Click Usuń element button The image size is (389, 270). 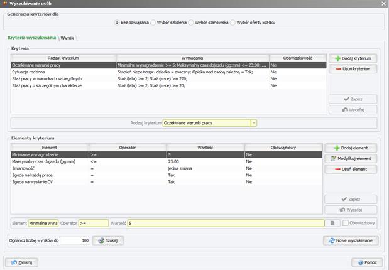tap(351, 169)
